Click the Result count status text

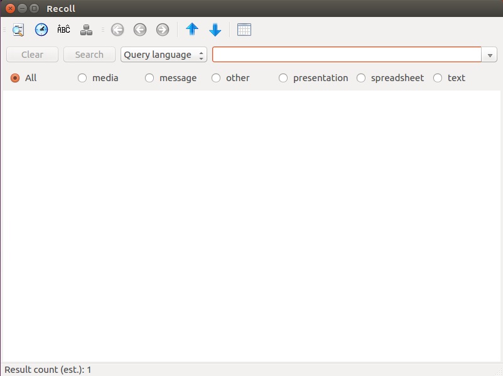click(x=48, y=370)
